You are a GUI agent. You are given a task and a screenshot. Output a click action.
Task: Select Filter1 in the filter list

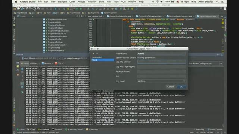pyautogui.click(x=103, y=60)
